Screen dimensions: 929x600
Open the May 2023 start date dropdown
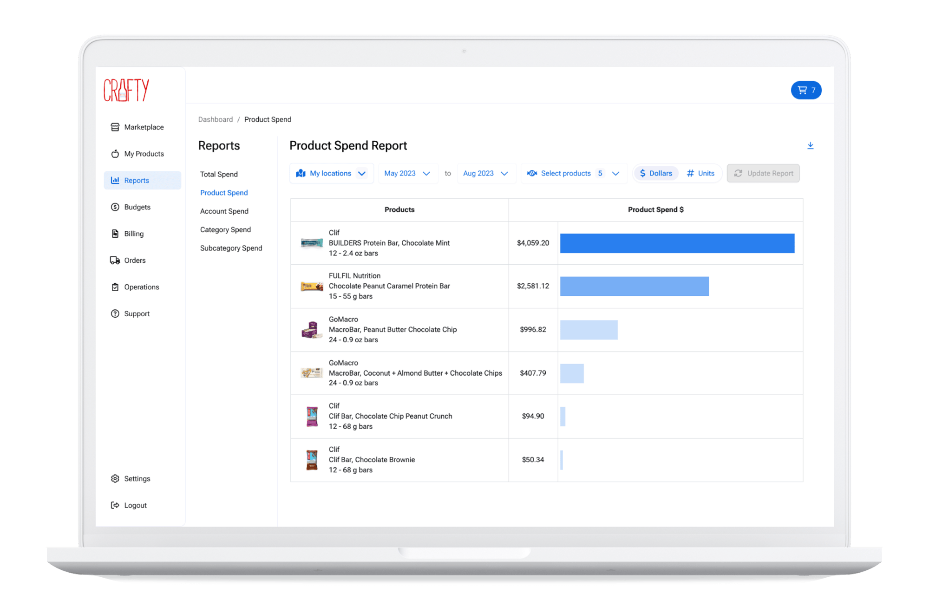[407, 173]
